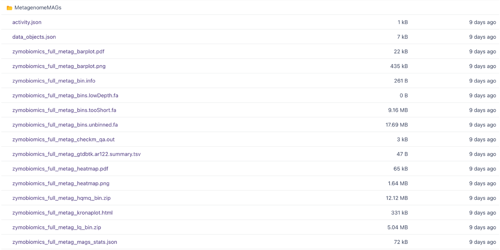The height and width of the screenshot is (250, 500).
Task: Open zymobiomics_full_metag_bins.tooShort.fa
Action: (64, 110)
